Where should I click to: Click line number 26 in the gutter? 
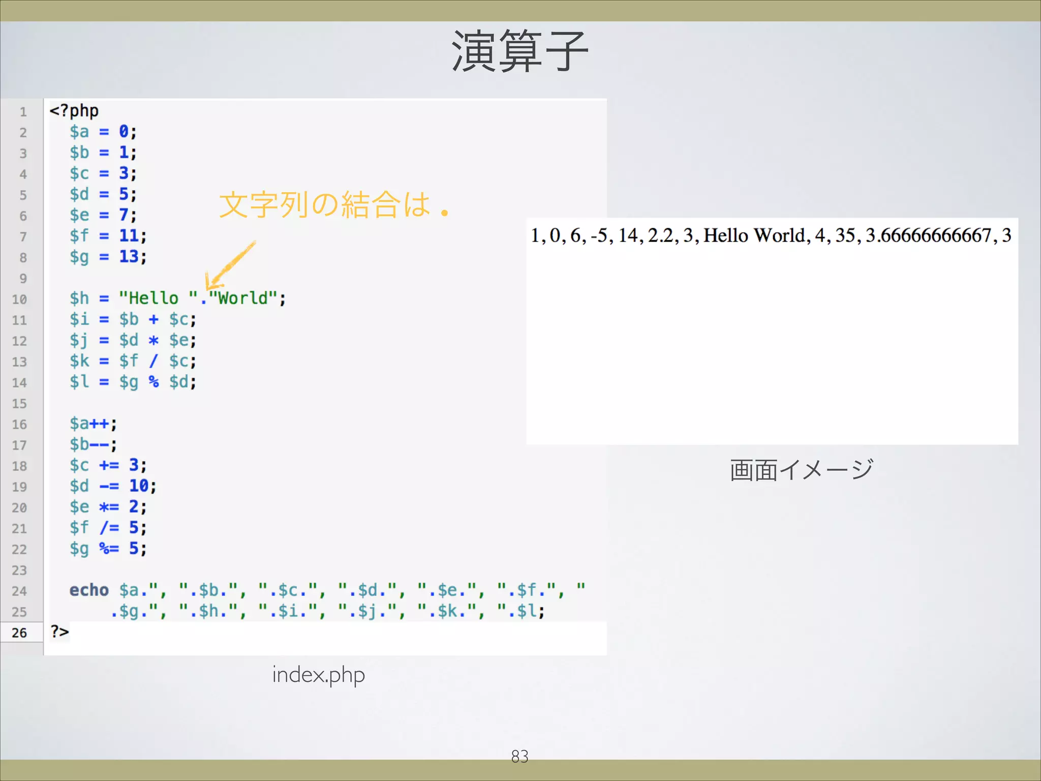tap(19, 633)
